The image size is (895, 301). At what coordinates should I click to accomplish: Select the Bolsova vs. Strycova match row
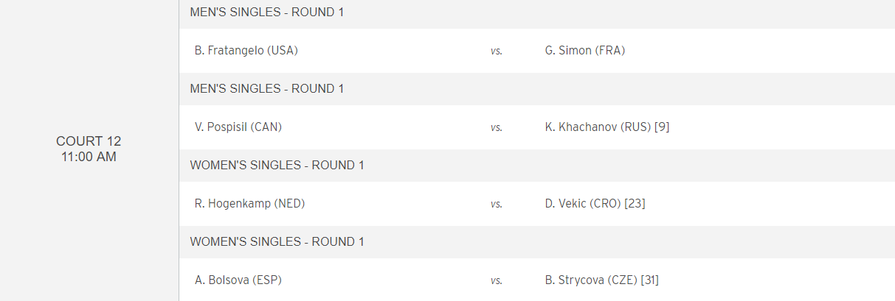click(537, 280)
